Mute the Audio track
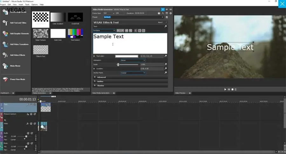286x154 pixels. (28, 133)
